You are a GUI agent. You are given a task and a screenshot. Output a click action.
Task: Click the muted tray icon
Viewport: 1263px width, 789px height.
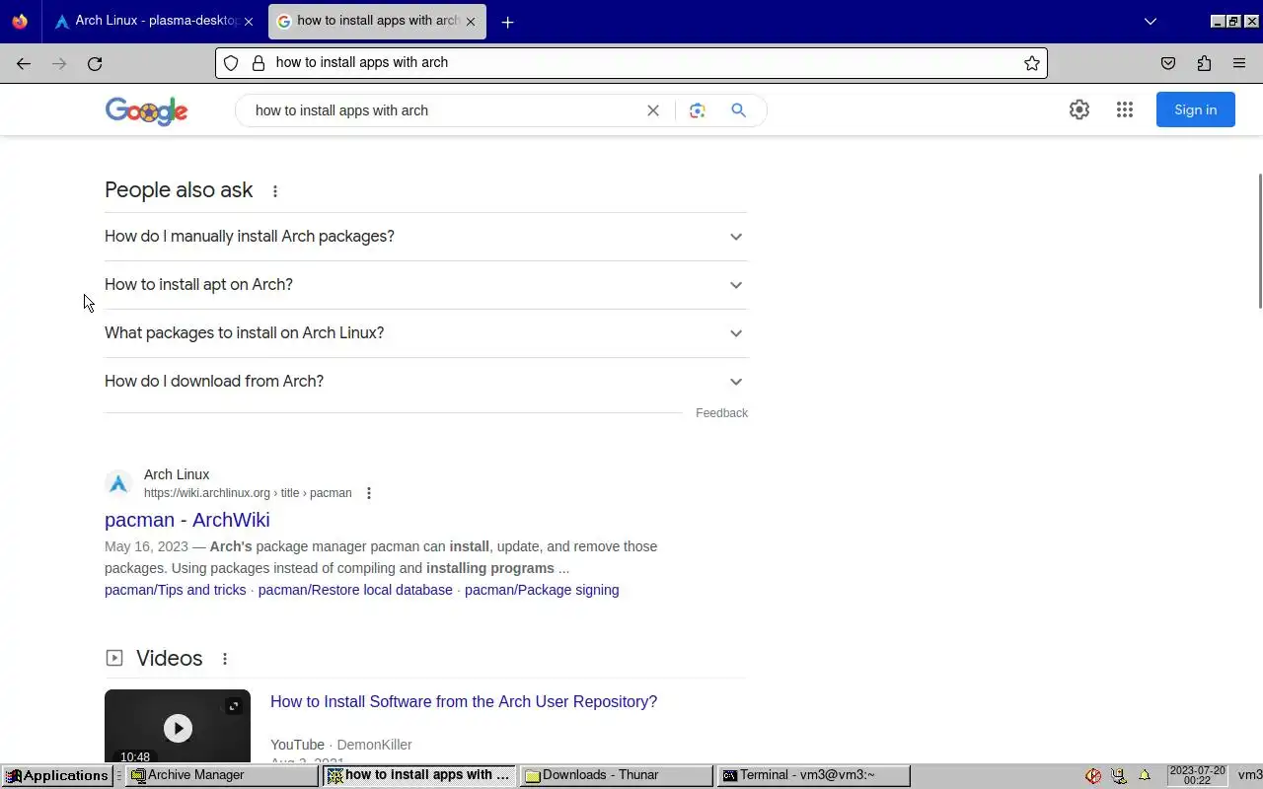pos(1093,775)
